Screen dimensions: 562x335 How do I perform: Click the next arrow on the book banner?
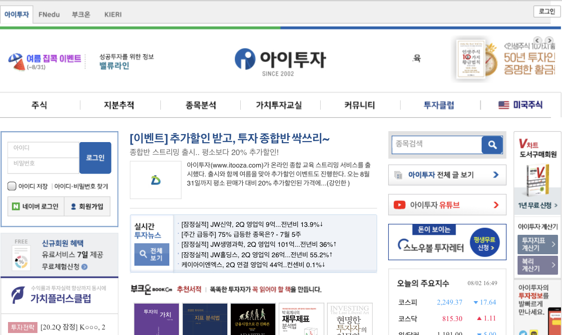tap(549, 40)
